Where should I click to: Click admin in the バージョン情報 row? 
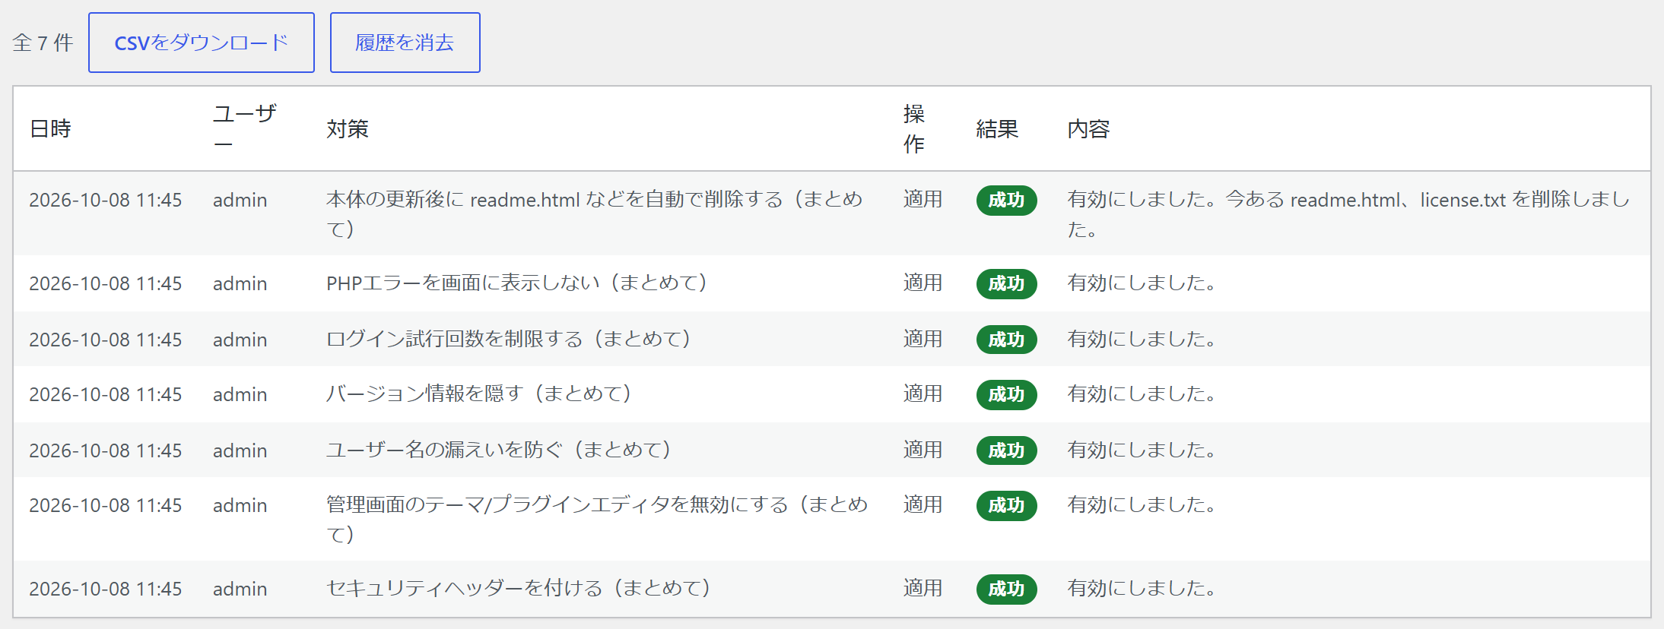click(240, 394)
